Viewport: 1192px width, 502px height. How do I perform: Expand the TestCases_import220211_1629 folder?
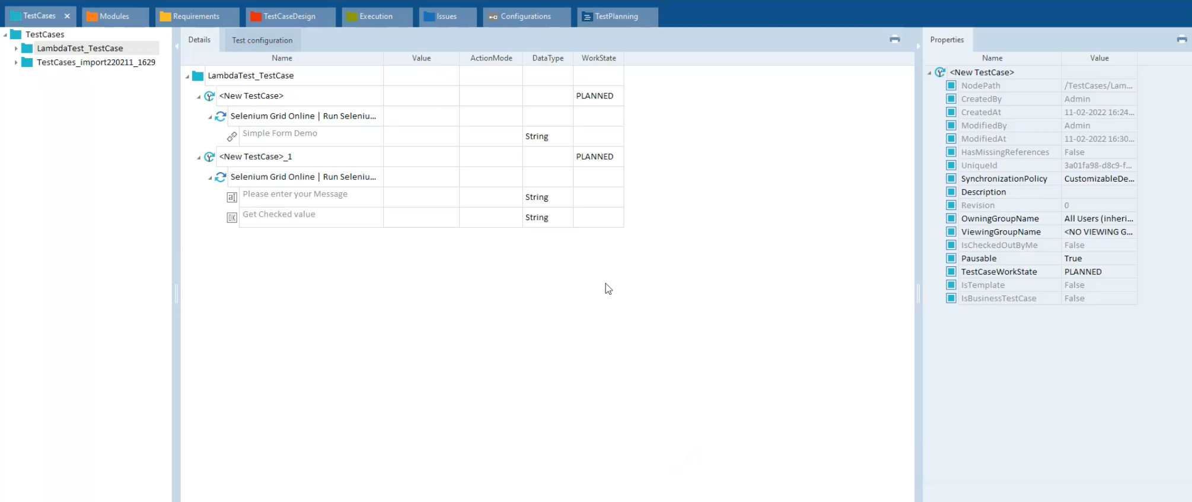pos(16,62)
